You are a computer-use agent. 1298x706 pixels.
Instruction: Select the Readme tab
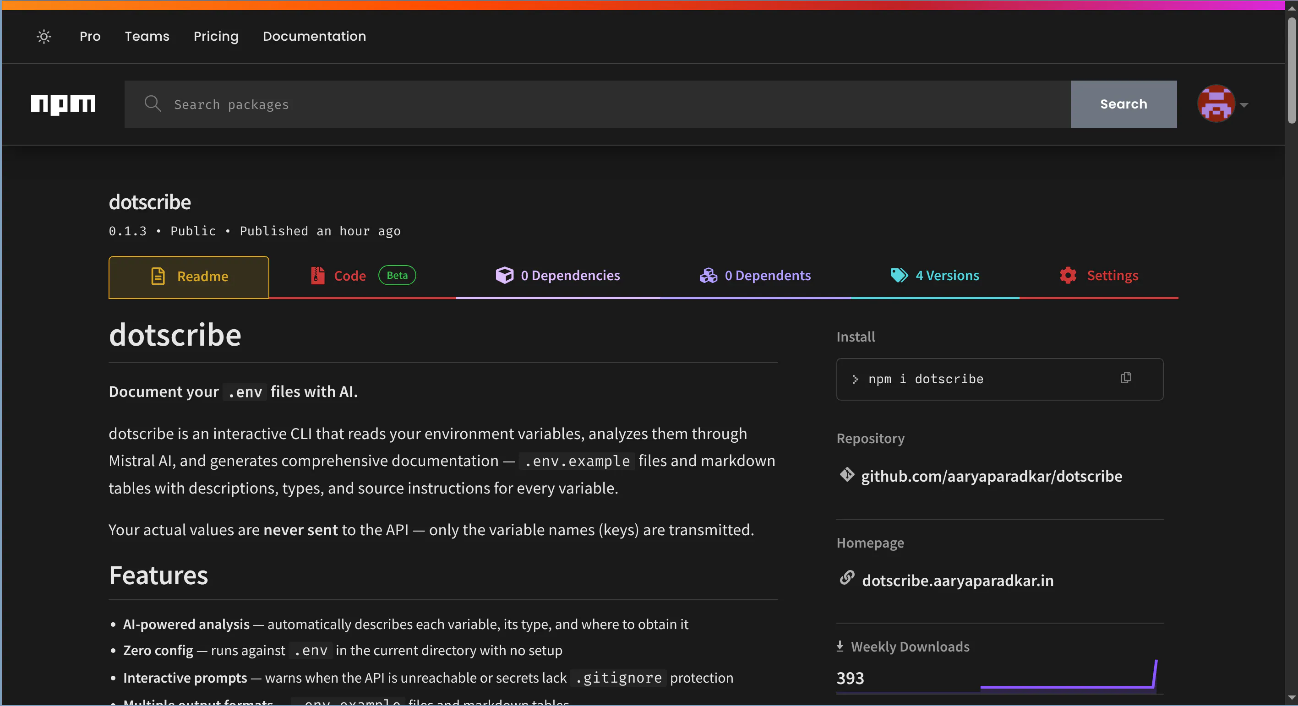189,277
